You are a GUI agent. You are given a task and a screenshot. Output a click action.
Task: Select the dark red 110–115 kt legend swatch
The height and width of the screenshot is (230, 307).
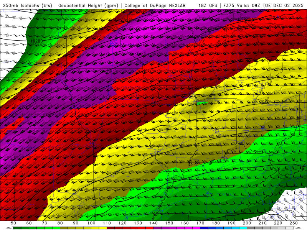point(111,228)
